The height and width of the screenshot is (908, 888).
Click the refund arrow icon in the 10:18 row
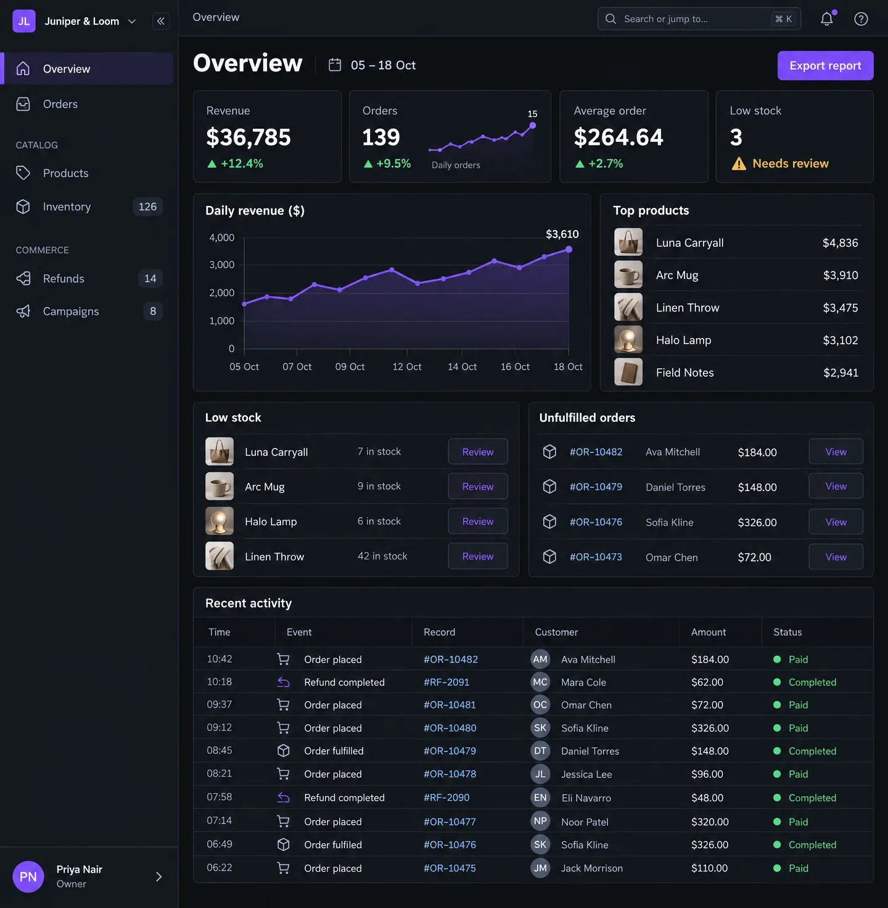283,682
